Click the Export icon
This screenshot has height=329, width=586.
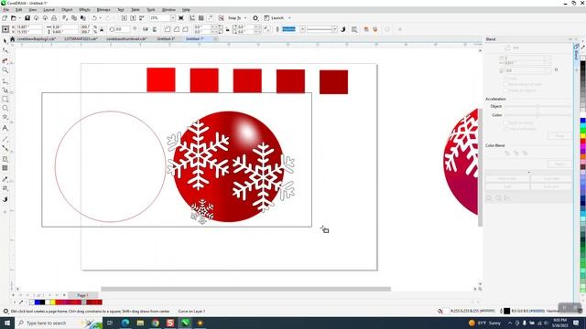133,18
